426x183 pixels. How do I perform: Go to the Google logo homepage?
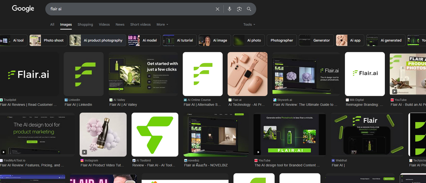23,9
